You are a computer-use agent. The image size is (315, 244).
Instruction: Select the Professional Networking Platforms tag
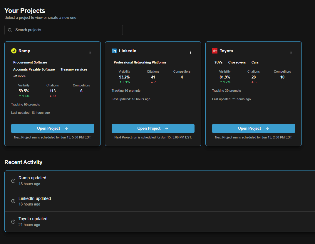pos(140,62)
